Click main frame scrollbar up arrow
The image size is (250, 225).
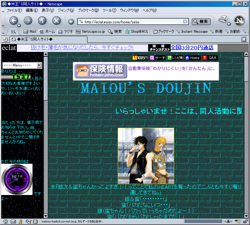pos(246,54)
